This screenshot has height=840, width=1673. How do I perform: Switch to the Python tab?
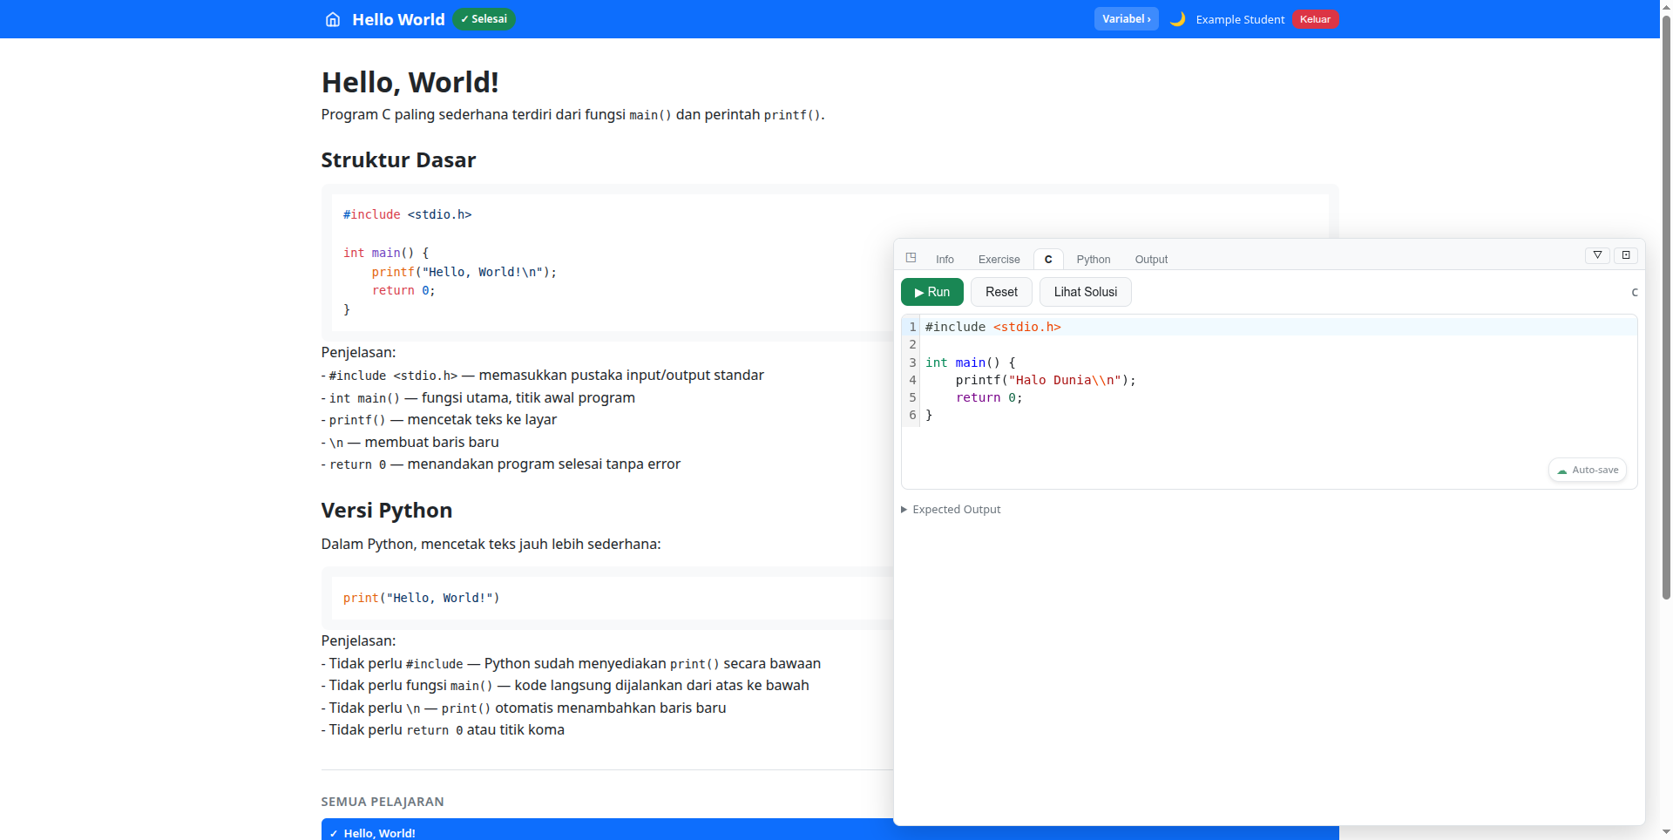(1093, 260)
